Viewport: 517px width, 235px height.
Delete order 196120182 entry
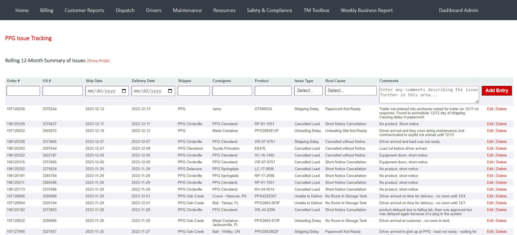click(501, 210)
